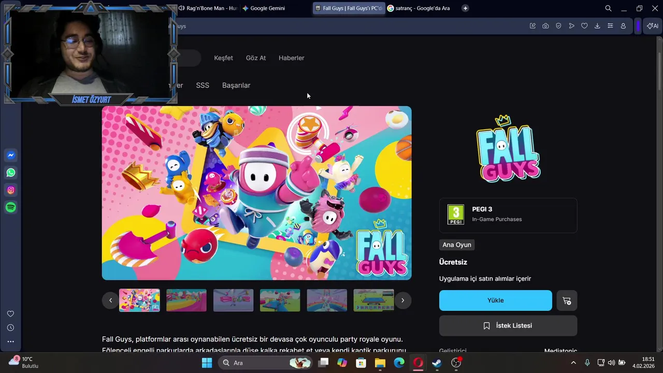Open the privacy shield icon
Image resolution: width=663 pixels, height=373 pixels.
coord(558,26)
